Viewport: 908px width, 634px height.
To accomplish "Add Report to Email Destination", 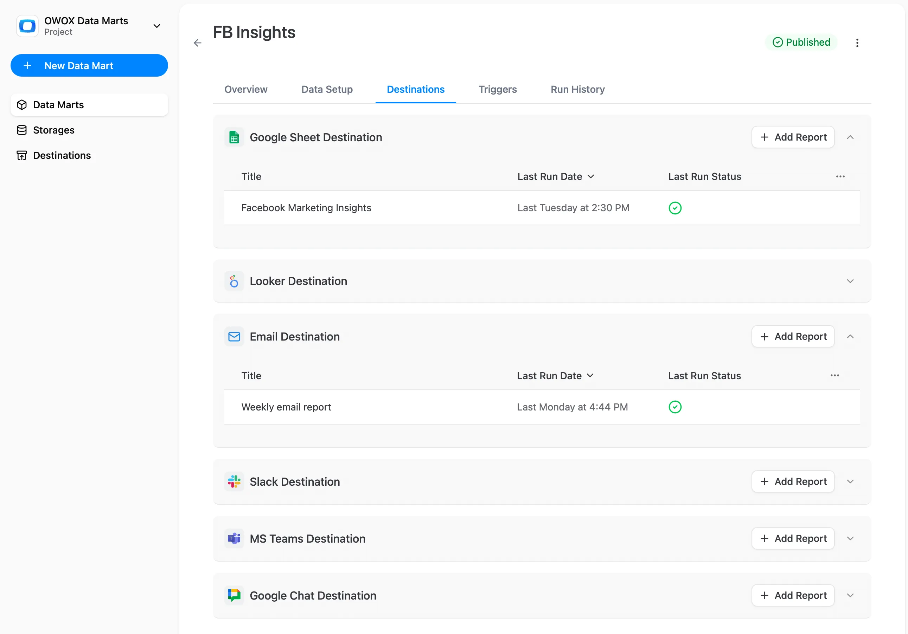I will click(x=793, y=336).
